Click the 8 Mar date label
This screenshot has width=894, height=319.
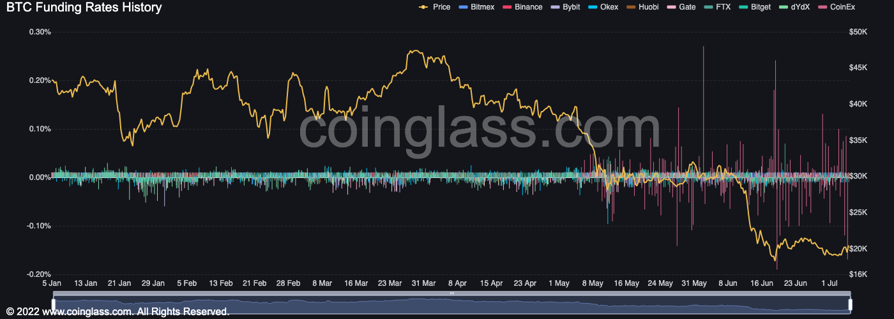[322, 283]
